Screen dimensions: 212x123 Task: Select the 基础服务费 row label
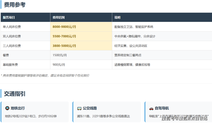[x=10, y=65]
